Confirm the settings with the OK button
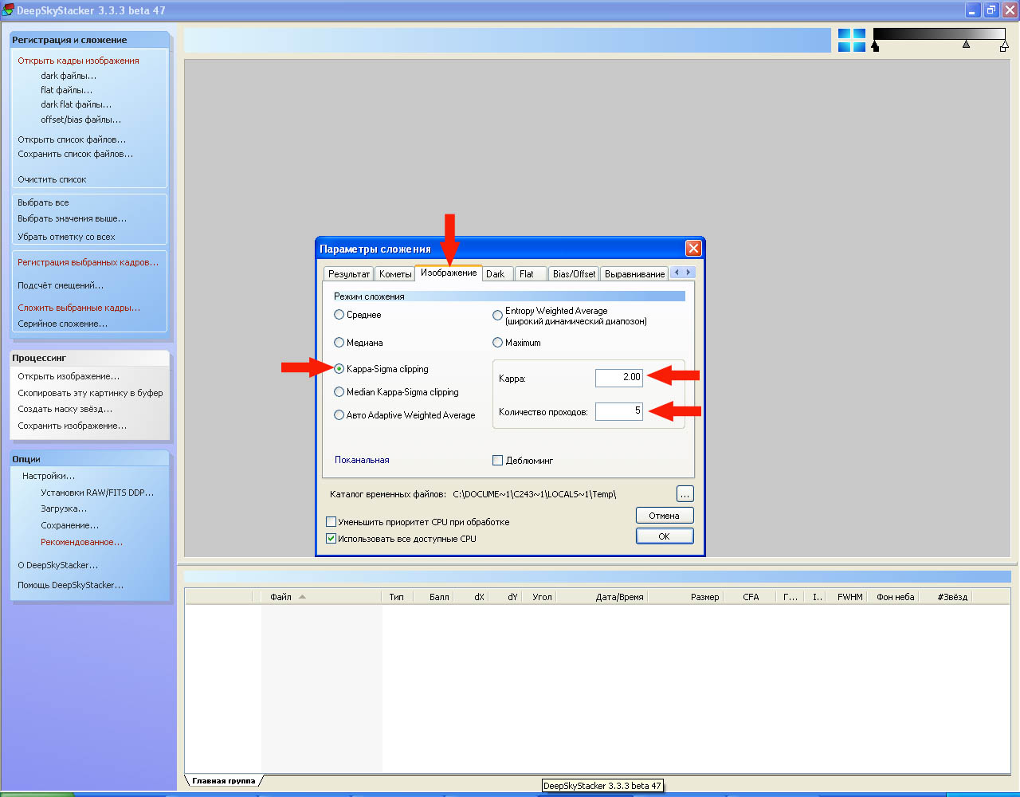Viewport: 1020px width, 797px height. [664, 536]
